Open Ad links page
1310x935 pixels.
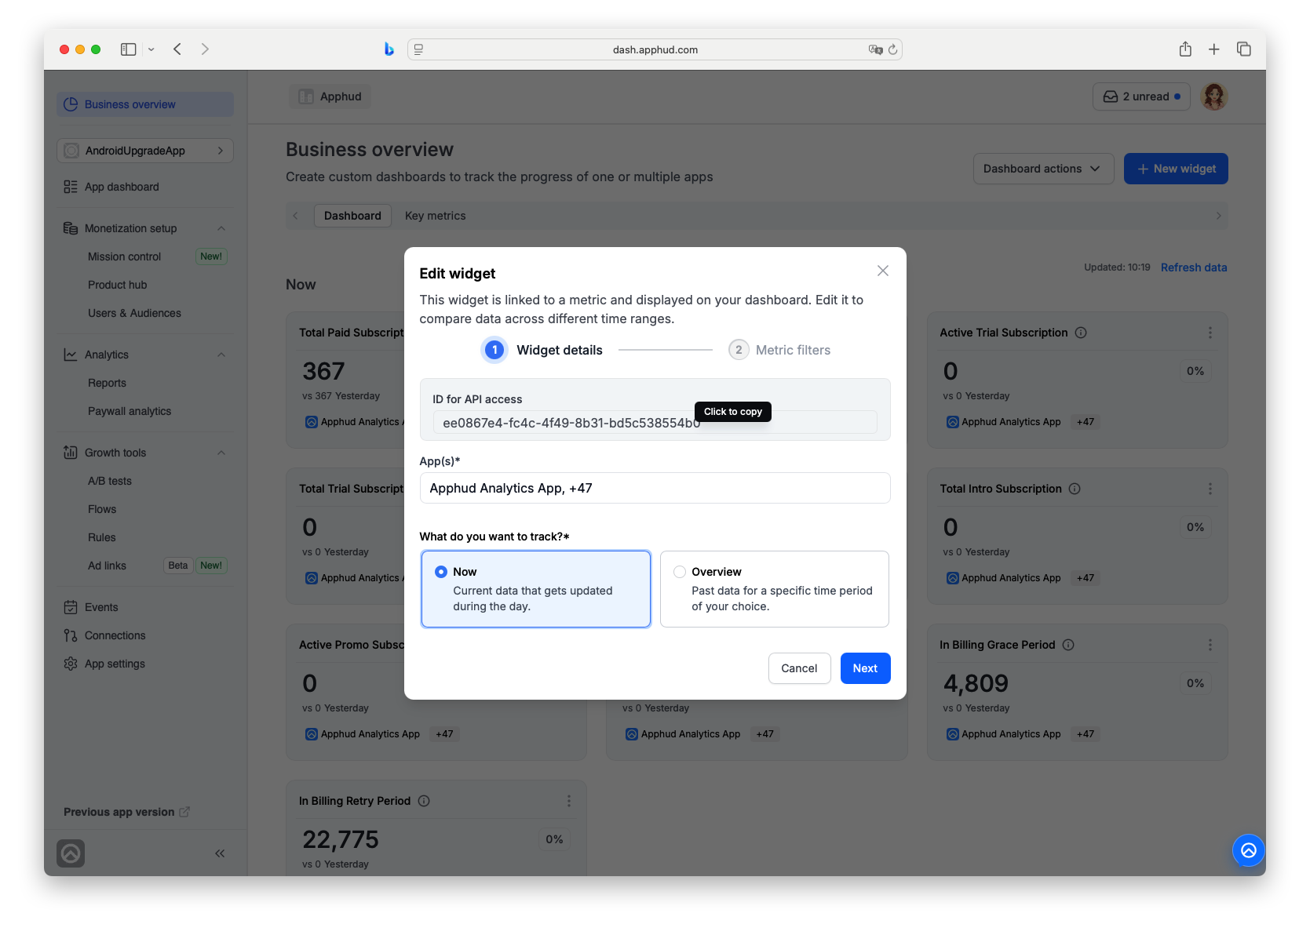pos(107,566)
